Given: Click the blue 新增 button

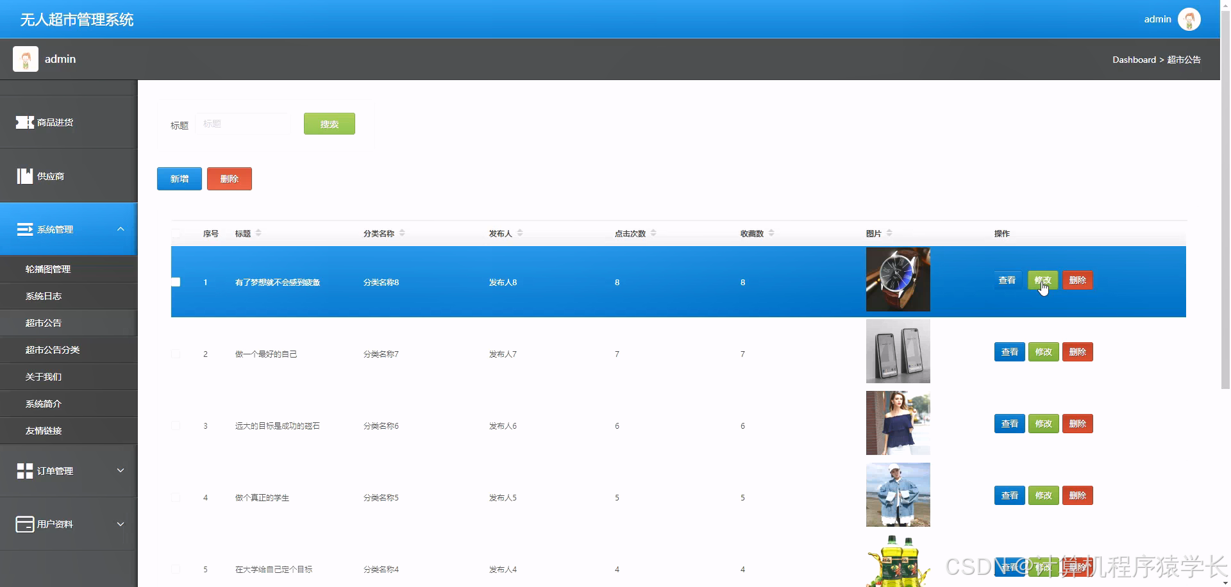Looking at the screenshot, I should click(180, 179).
